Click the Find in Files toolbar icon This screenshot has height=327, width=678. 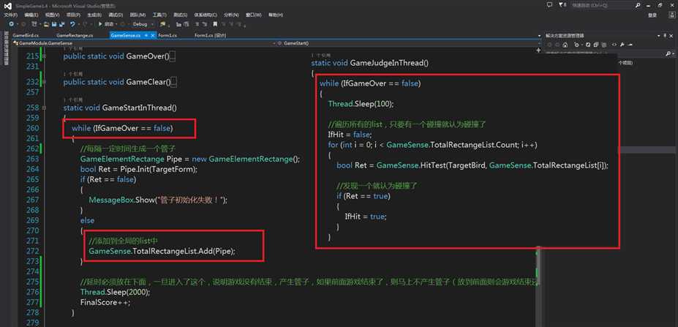click(162, 24)
